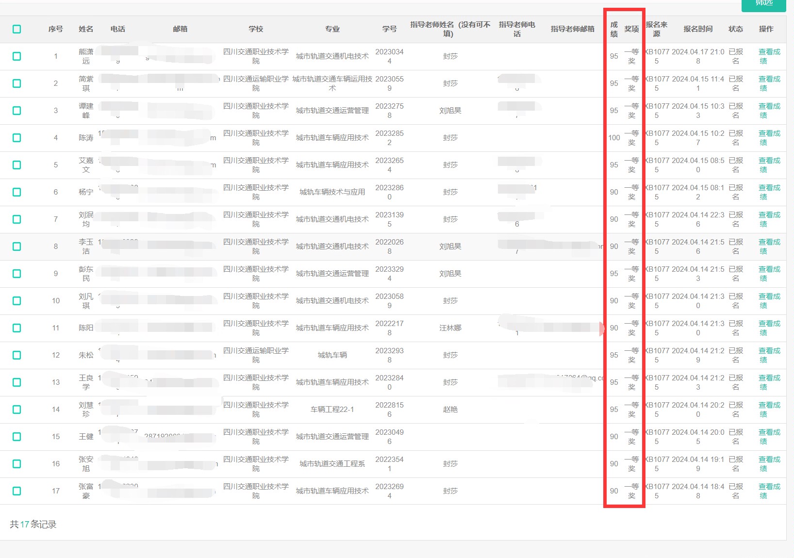Click the 17 record count at bottom
Screen dimensions: 794x558
[x=25, y=525]
